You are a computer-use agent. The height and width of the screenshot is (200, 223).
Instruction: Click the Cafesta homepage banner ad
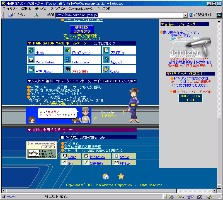pyautogui.click(x=59, y=115)
